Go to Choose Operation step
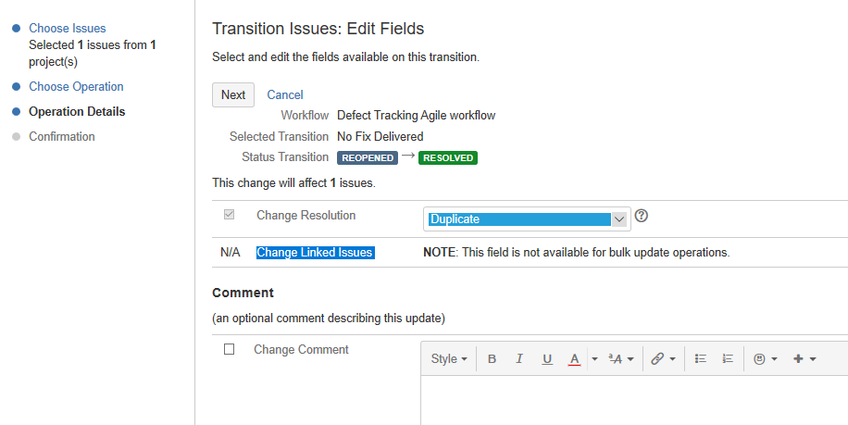848x425 pixels. (x=76, y=86)
